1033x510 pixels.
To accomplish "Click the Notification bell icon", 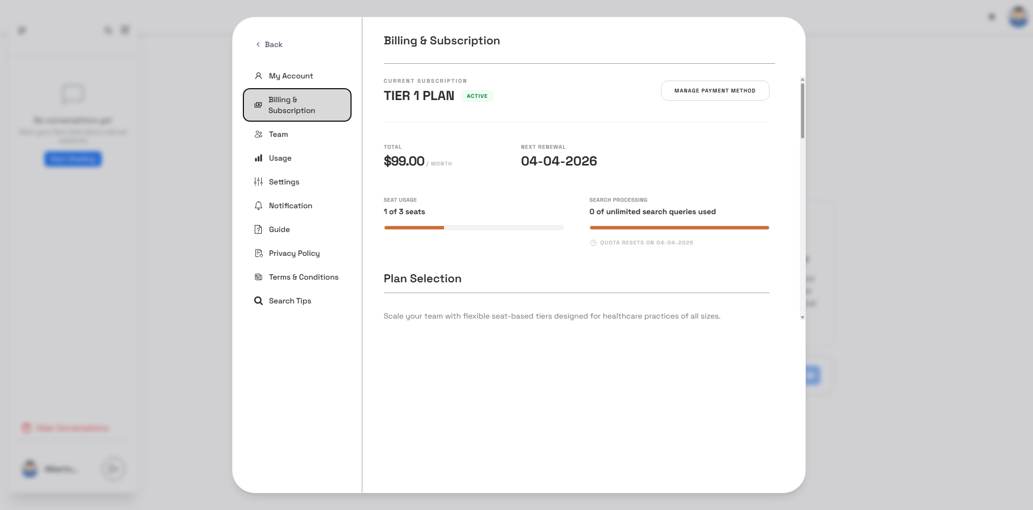I will pos(259,206).
